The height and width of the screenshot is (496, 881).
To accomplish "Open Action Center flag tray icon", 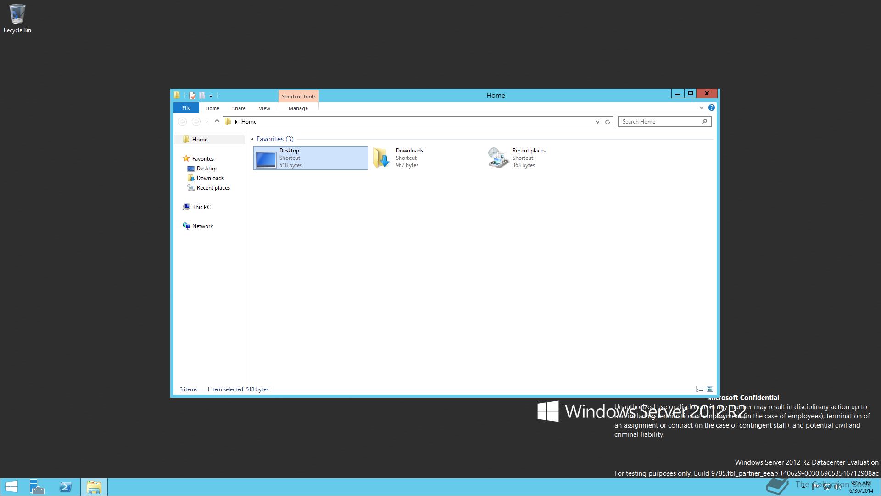I will 815,487.
